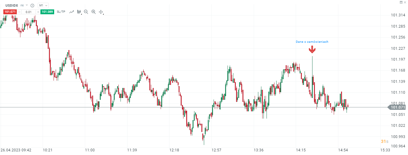This screenshot has width=408, height=155.
Task: Decrease volume with the minus button
Action: click(x=19, y=12)
